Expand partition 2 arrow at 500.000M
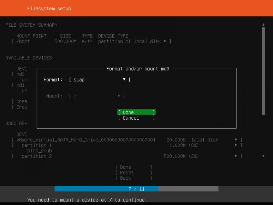 pyautogui.click(x=236, y=156)
